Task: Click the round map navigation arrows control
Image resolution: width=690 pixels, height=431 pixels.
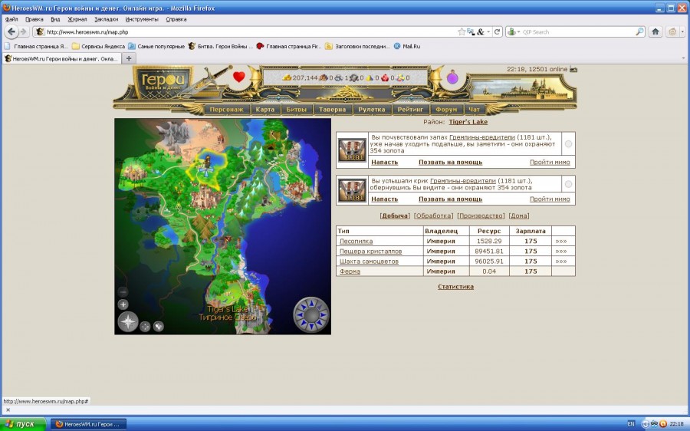Action: (x=311, y=314)
